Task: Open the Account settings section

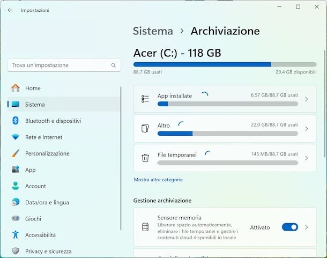Action: [x=35, y=186]
